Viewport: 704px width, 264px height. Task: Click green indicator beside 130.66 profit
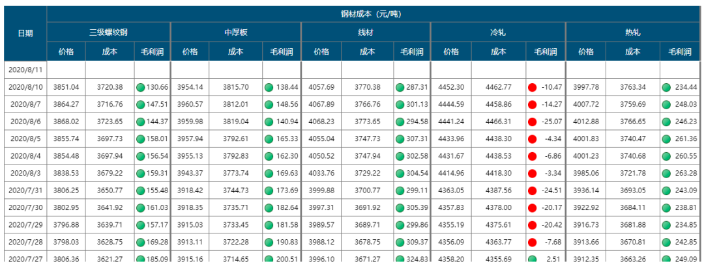141,87
